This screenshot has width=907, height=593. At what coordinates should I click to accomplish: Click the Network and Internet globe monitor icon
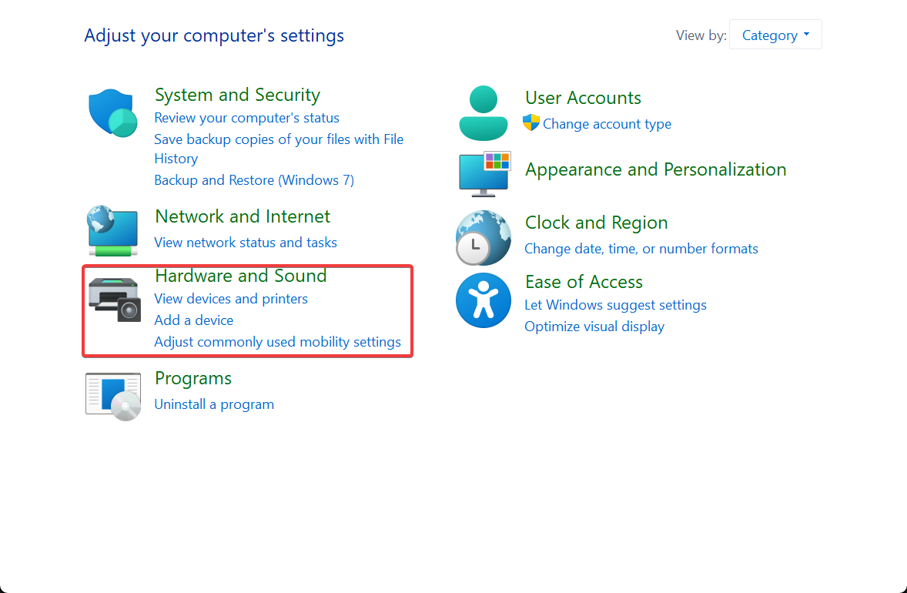(x=112, y=230)
